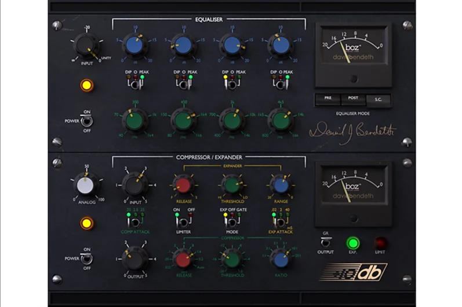Click the green EXP. indicator light
The image size is (462, 307).
click(352, 243)
